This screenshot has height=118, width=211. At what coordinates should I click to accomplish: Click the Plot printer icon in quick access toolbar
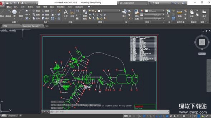pyautogui.click(x=22, y=3)
